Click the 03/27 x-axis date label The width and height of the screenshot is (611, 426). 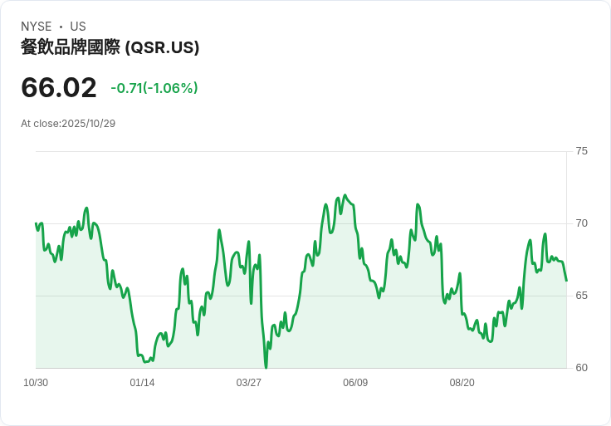(x=248, y=383)
